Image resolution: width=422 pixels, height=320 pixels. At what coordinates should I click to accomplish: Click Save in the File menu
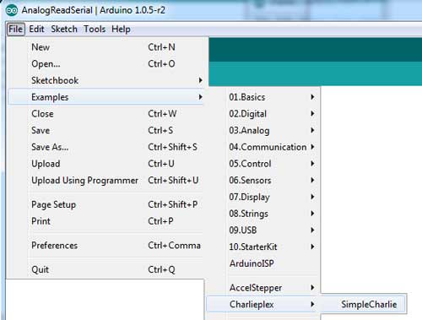tap(105, 130)
